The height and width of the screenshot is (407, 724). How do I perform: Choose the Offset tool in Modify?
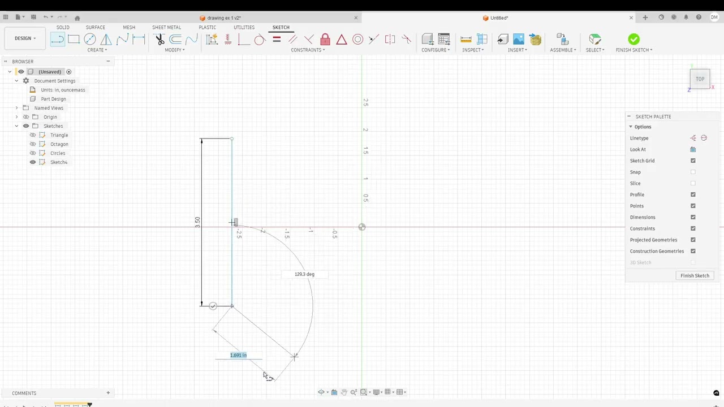click(175, 40)
